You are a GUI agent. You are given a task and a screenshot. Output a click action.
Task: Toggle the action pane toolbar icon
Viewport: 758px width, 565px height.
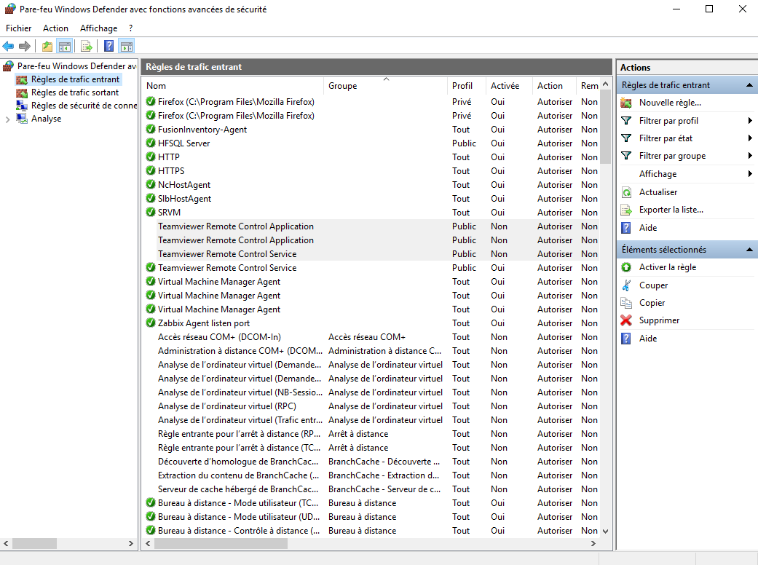tap(127, 47)
